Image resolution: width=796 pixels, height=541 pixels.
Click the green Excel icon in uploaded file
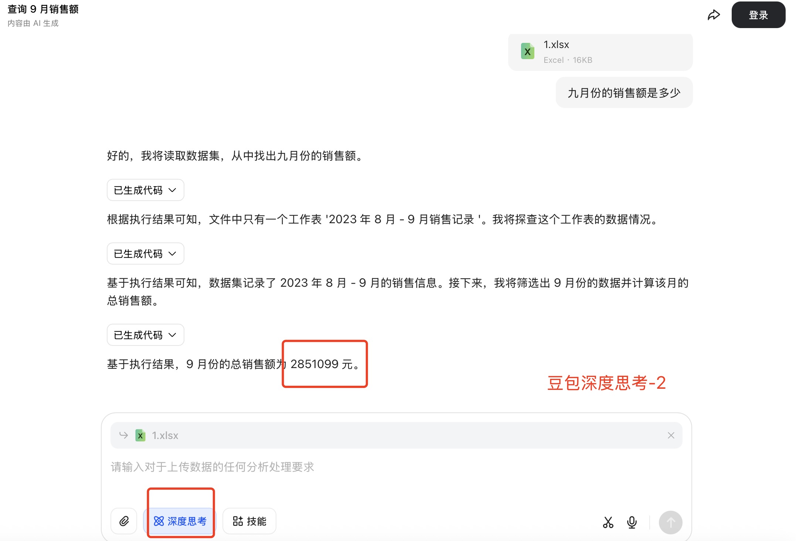pos(527,51)
